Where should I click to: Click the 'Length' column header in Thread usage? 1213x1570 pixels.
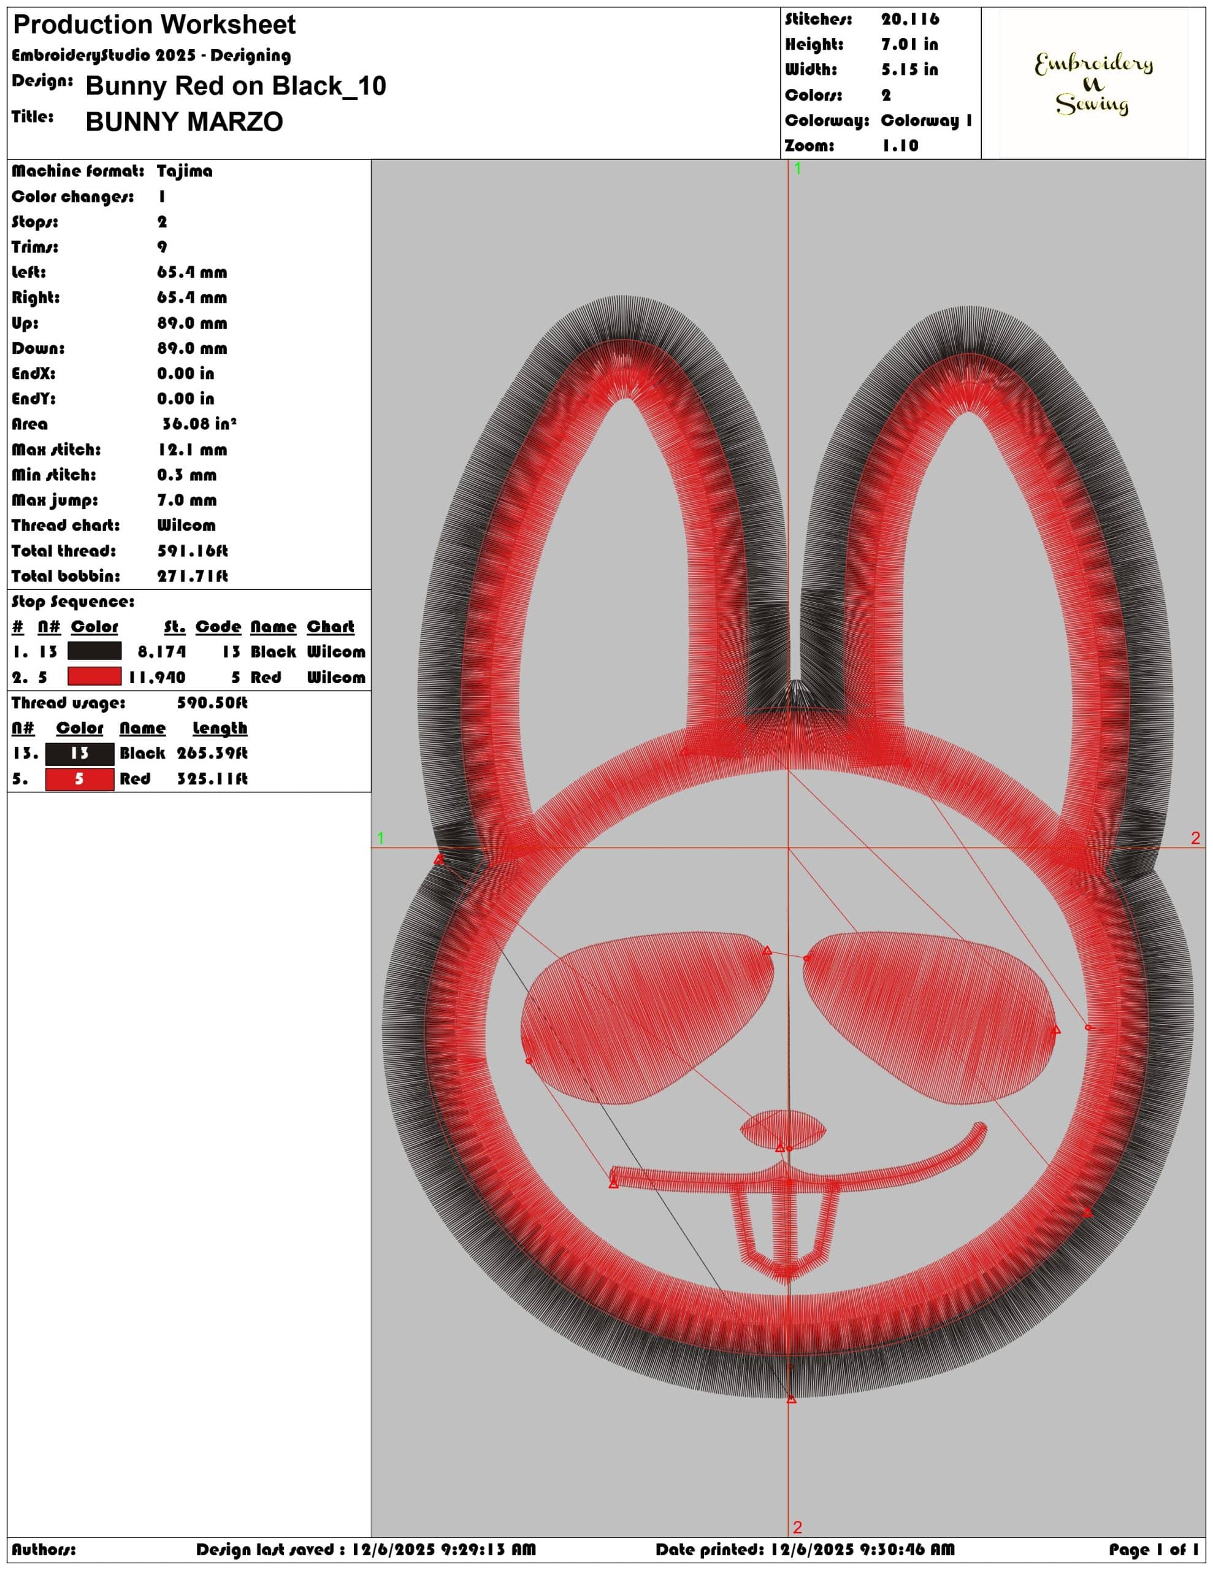pyautogui.click(x=220, y=728)
